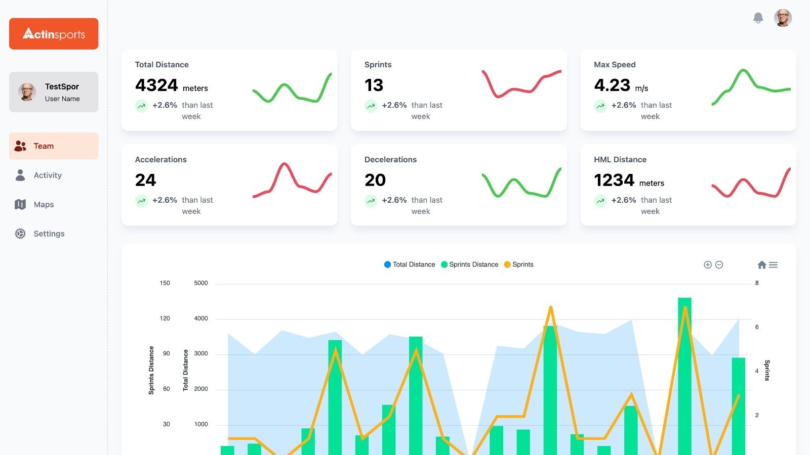Click the 1234 meters value
Screen dimensions: 810x455
click(x=629, y=180)
